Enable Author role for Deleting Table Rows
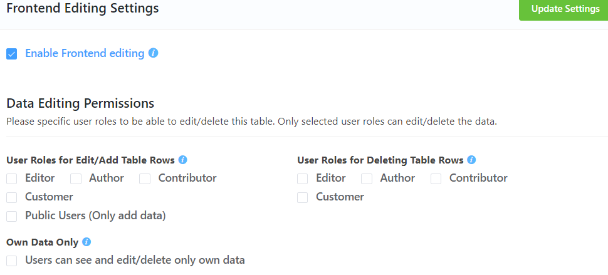The height and width of the screenshot is (275, 608). coord(367,179)
